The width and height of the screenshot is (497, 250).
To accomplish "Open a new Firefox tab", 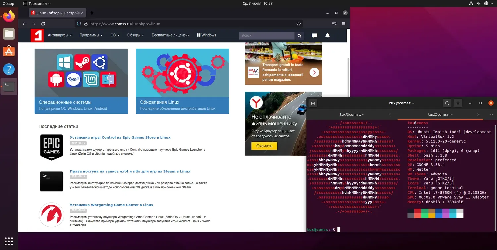I will pos(92,13).
